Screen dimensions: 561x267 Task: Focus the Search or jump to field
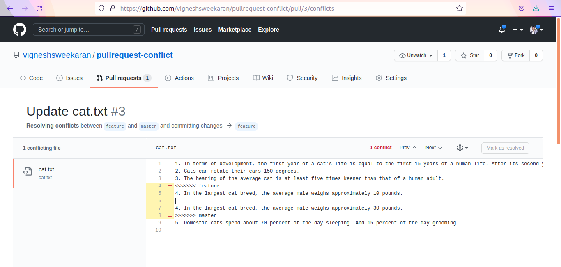point(89,30)
